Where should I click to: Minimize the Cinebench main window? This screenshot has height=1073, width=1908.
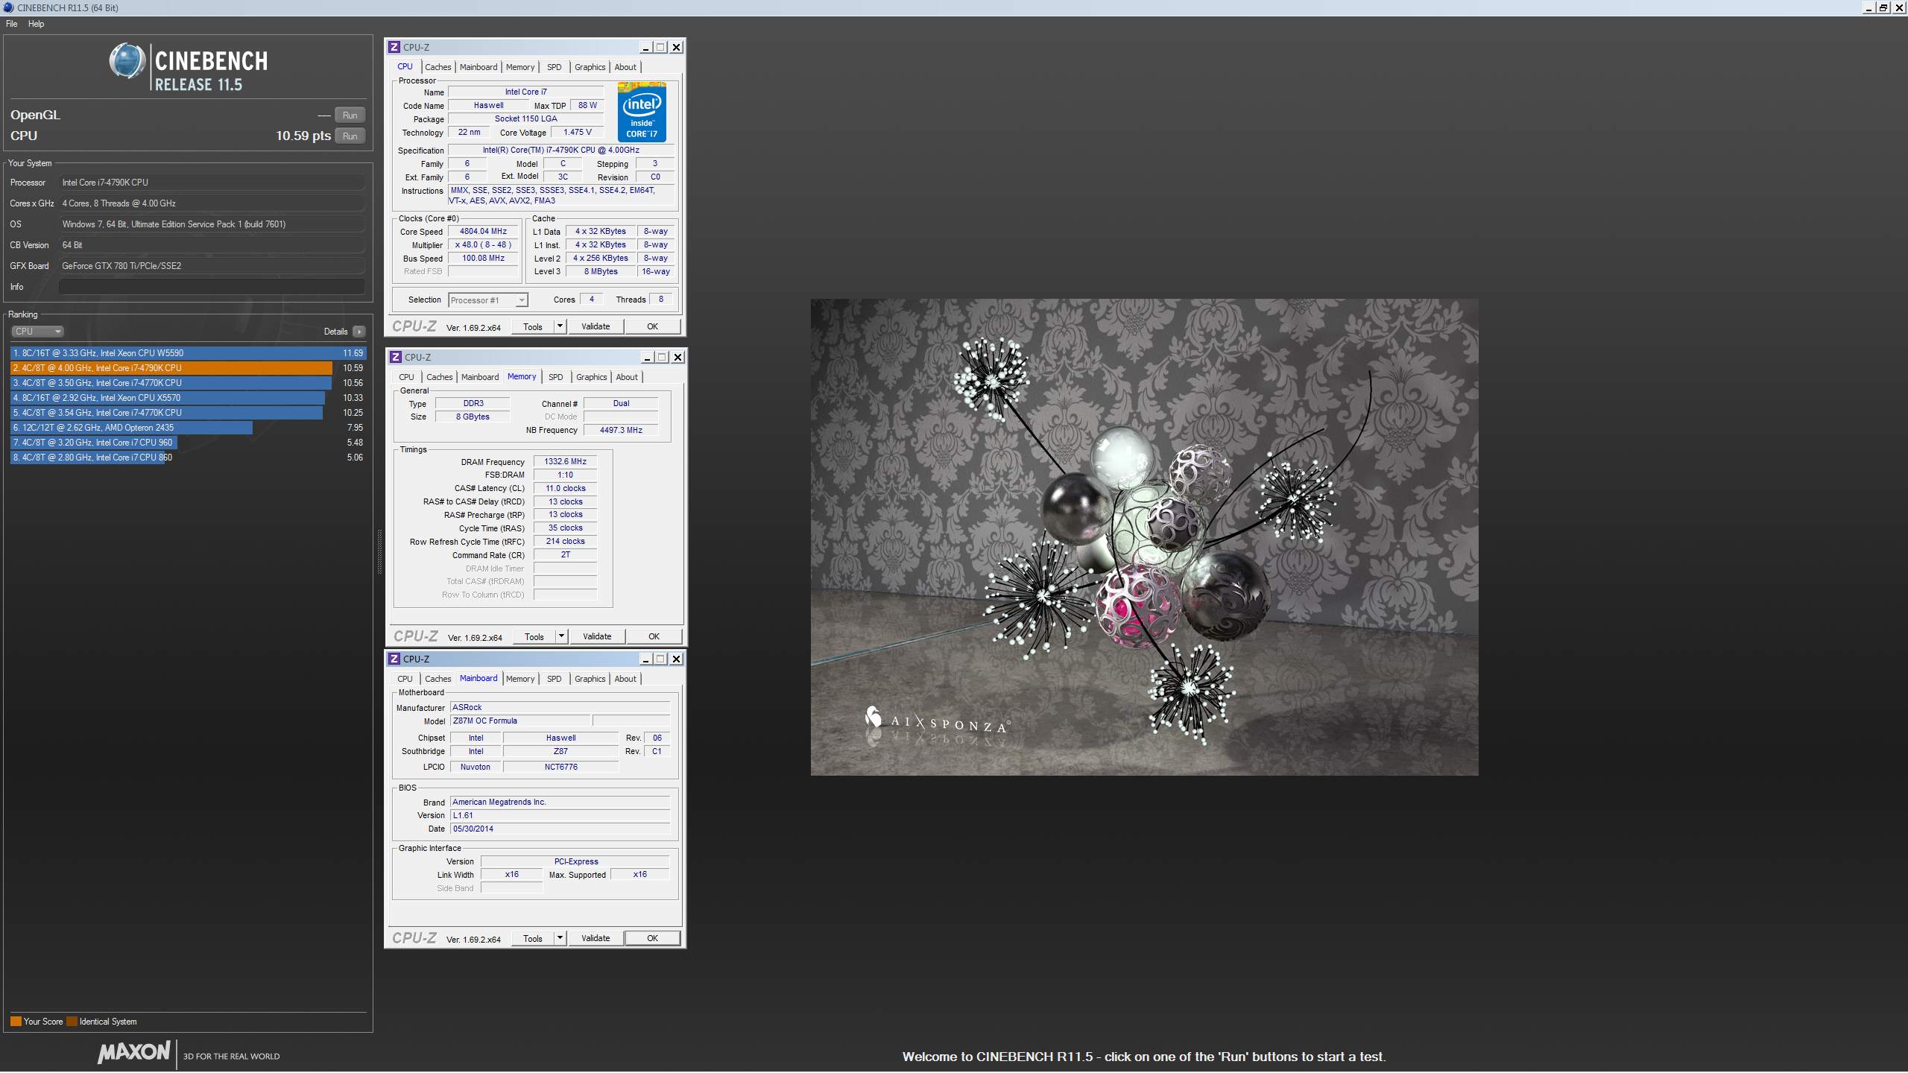coord(1869,7)
